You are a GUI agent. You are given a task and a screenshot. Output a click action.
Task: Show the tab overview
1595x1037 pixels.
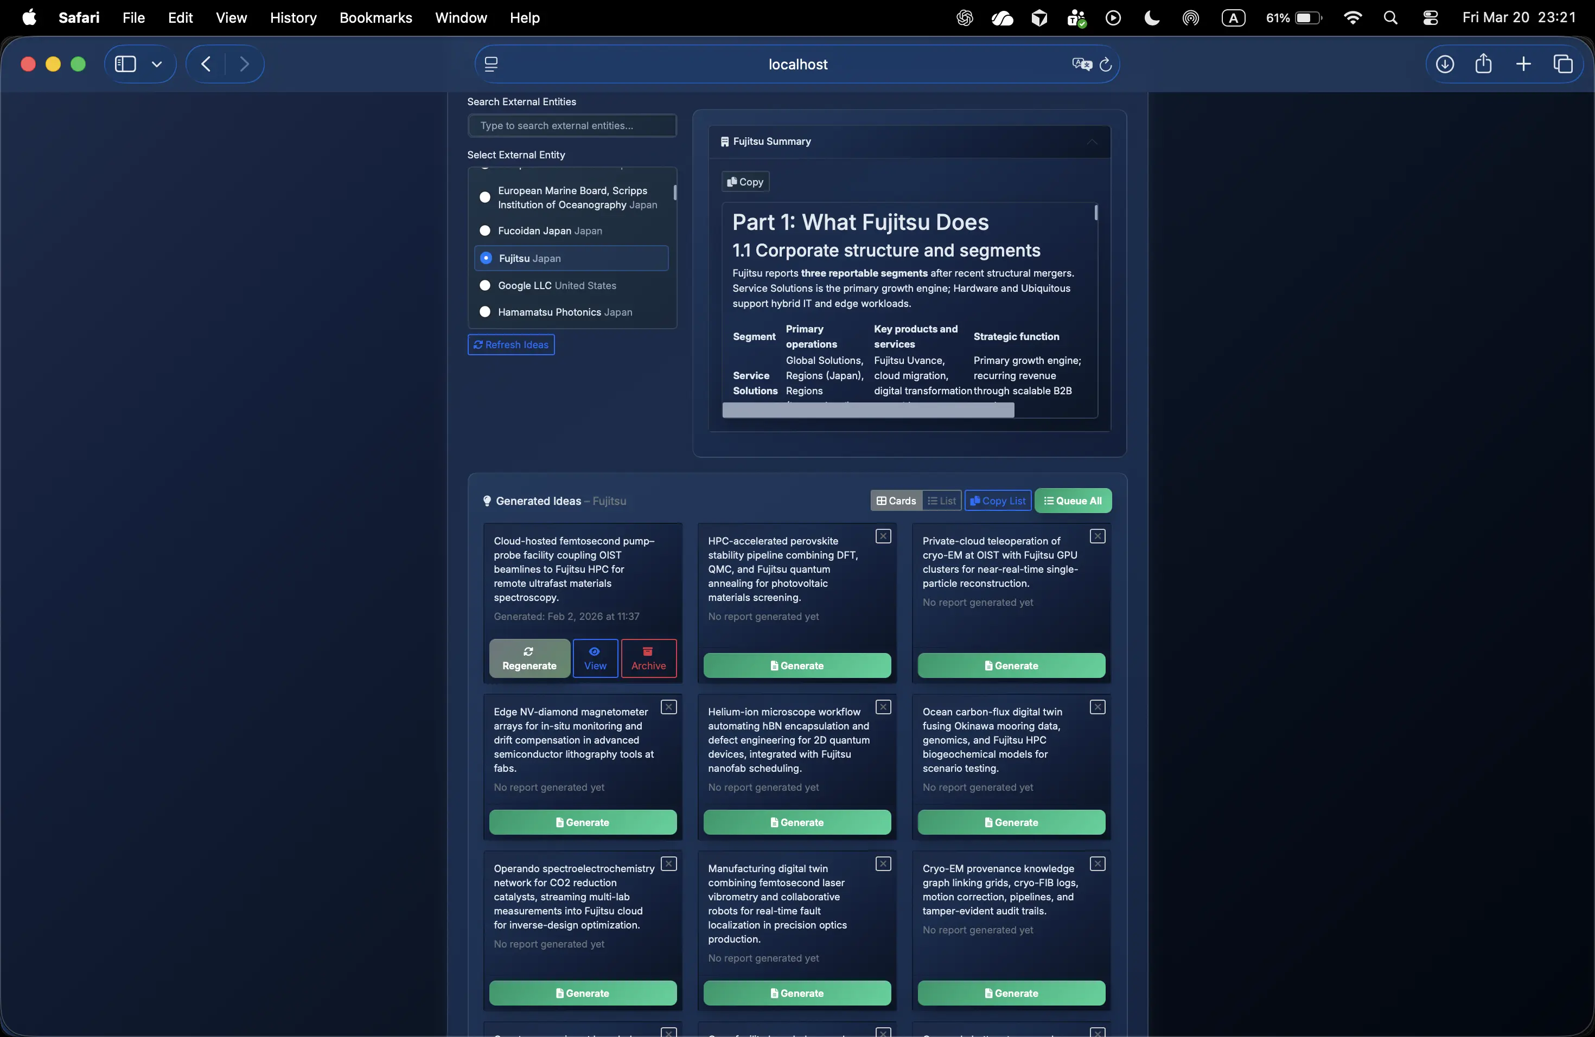(x=1563, y=63)
